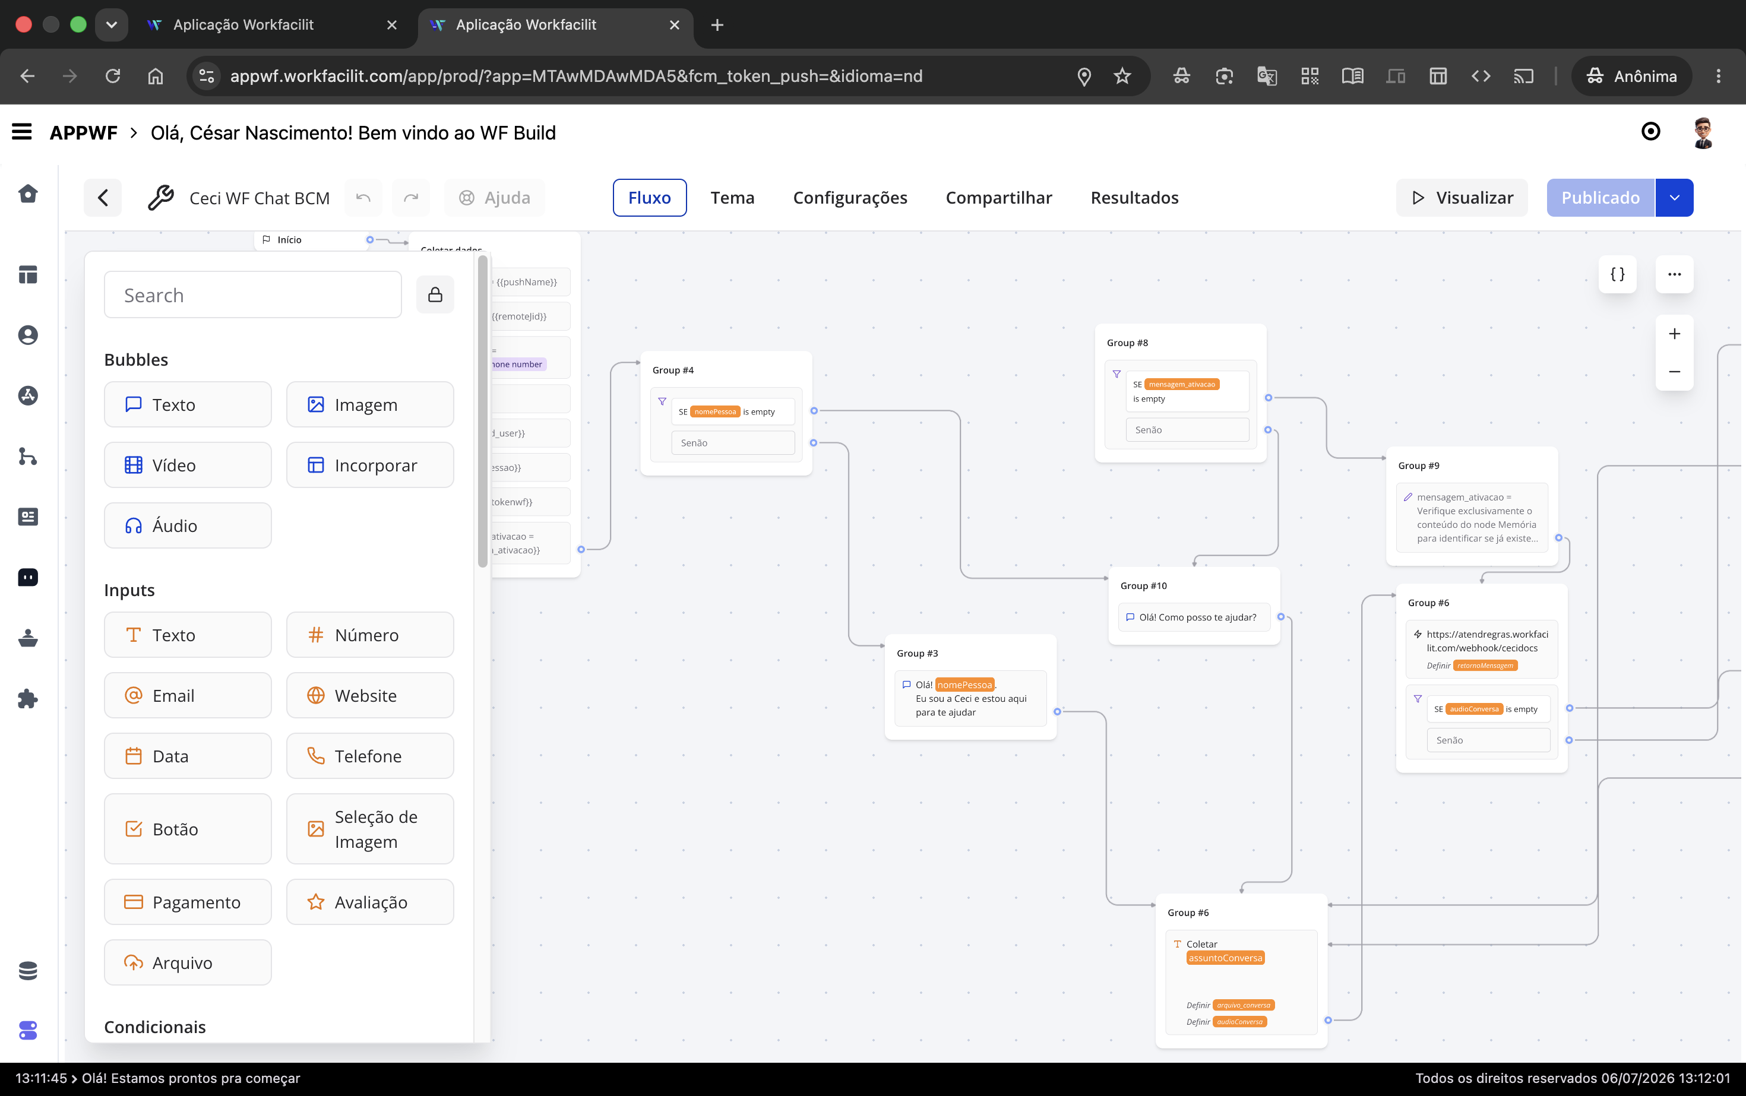The image size is (1746, 1096).
Task: Open the Anônima profile button
Action: pyautogui.click(x=1631, y=76)
